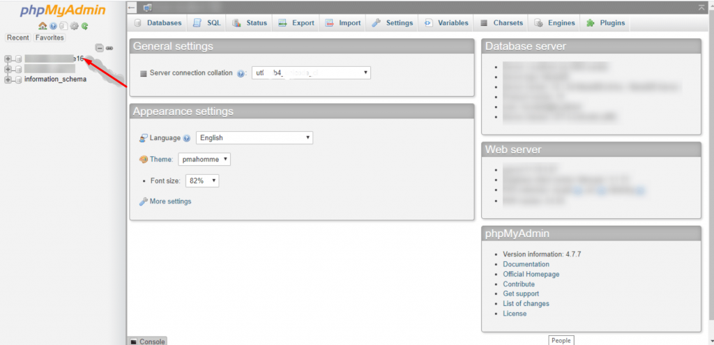This screenshot has height=345, width=714.
Task: Select the Recent tab in sidebar
Action: coord(18,38)
